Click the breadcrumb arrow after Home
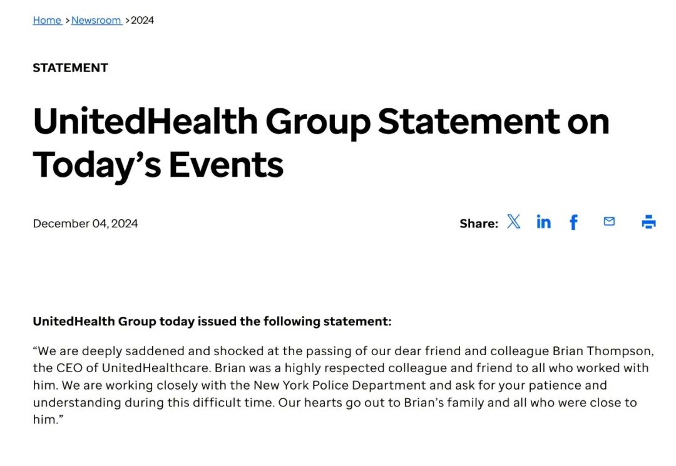Screen dimensions: 676x466 (x=67, y=20)
